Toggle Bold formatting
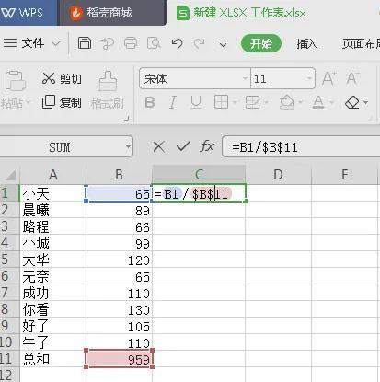The width and height of the screenshot is (380, 382). pos(150,102)
